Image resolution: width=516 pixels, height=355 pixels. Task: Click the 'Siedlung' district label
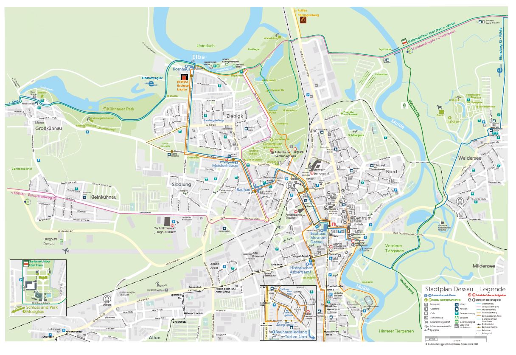pos(182,185)
